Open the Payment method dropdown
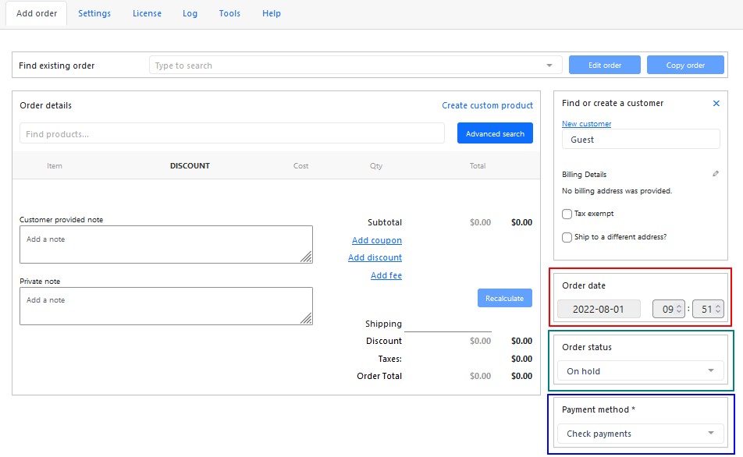The image size is (743, 457). point(640,434)
